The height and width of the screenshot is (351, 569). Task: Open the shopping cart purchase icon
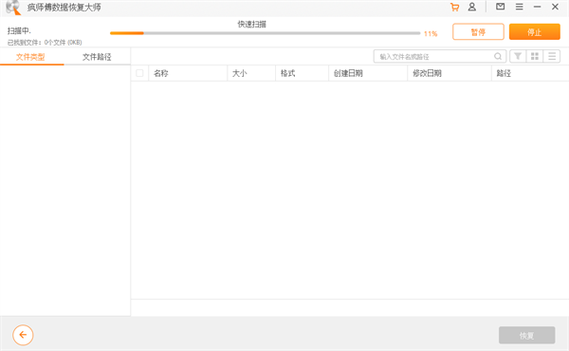coord(454,7)
